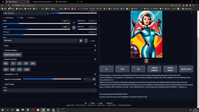The width and height of the screenshot is (199, 112).
Task: Reload the browser page
Action: pyautogui.click(x=9, y=6)
